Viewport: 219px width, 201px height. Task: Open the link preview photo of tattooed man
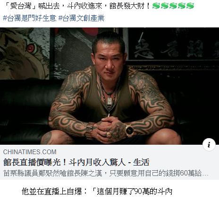coord(109,86)
